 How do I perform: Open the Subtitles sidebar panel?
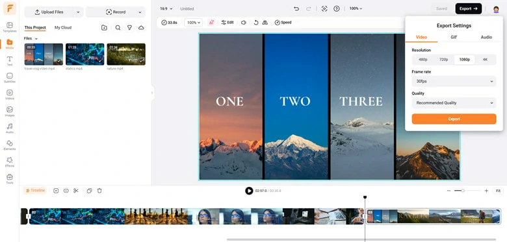coord(9,77)
